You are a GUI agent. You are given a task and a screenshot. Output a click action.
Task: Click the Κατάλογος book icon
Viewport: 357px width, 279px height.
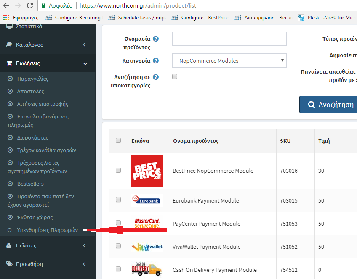tap(9, 45)
